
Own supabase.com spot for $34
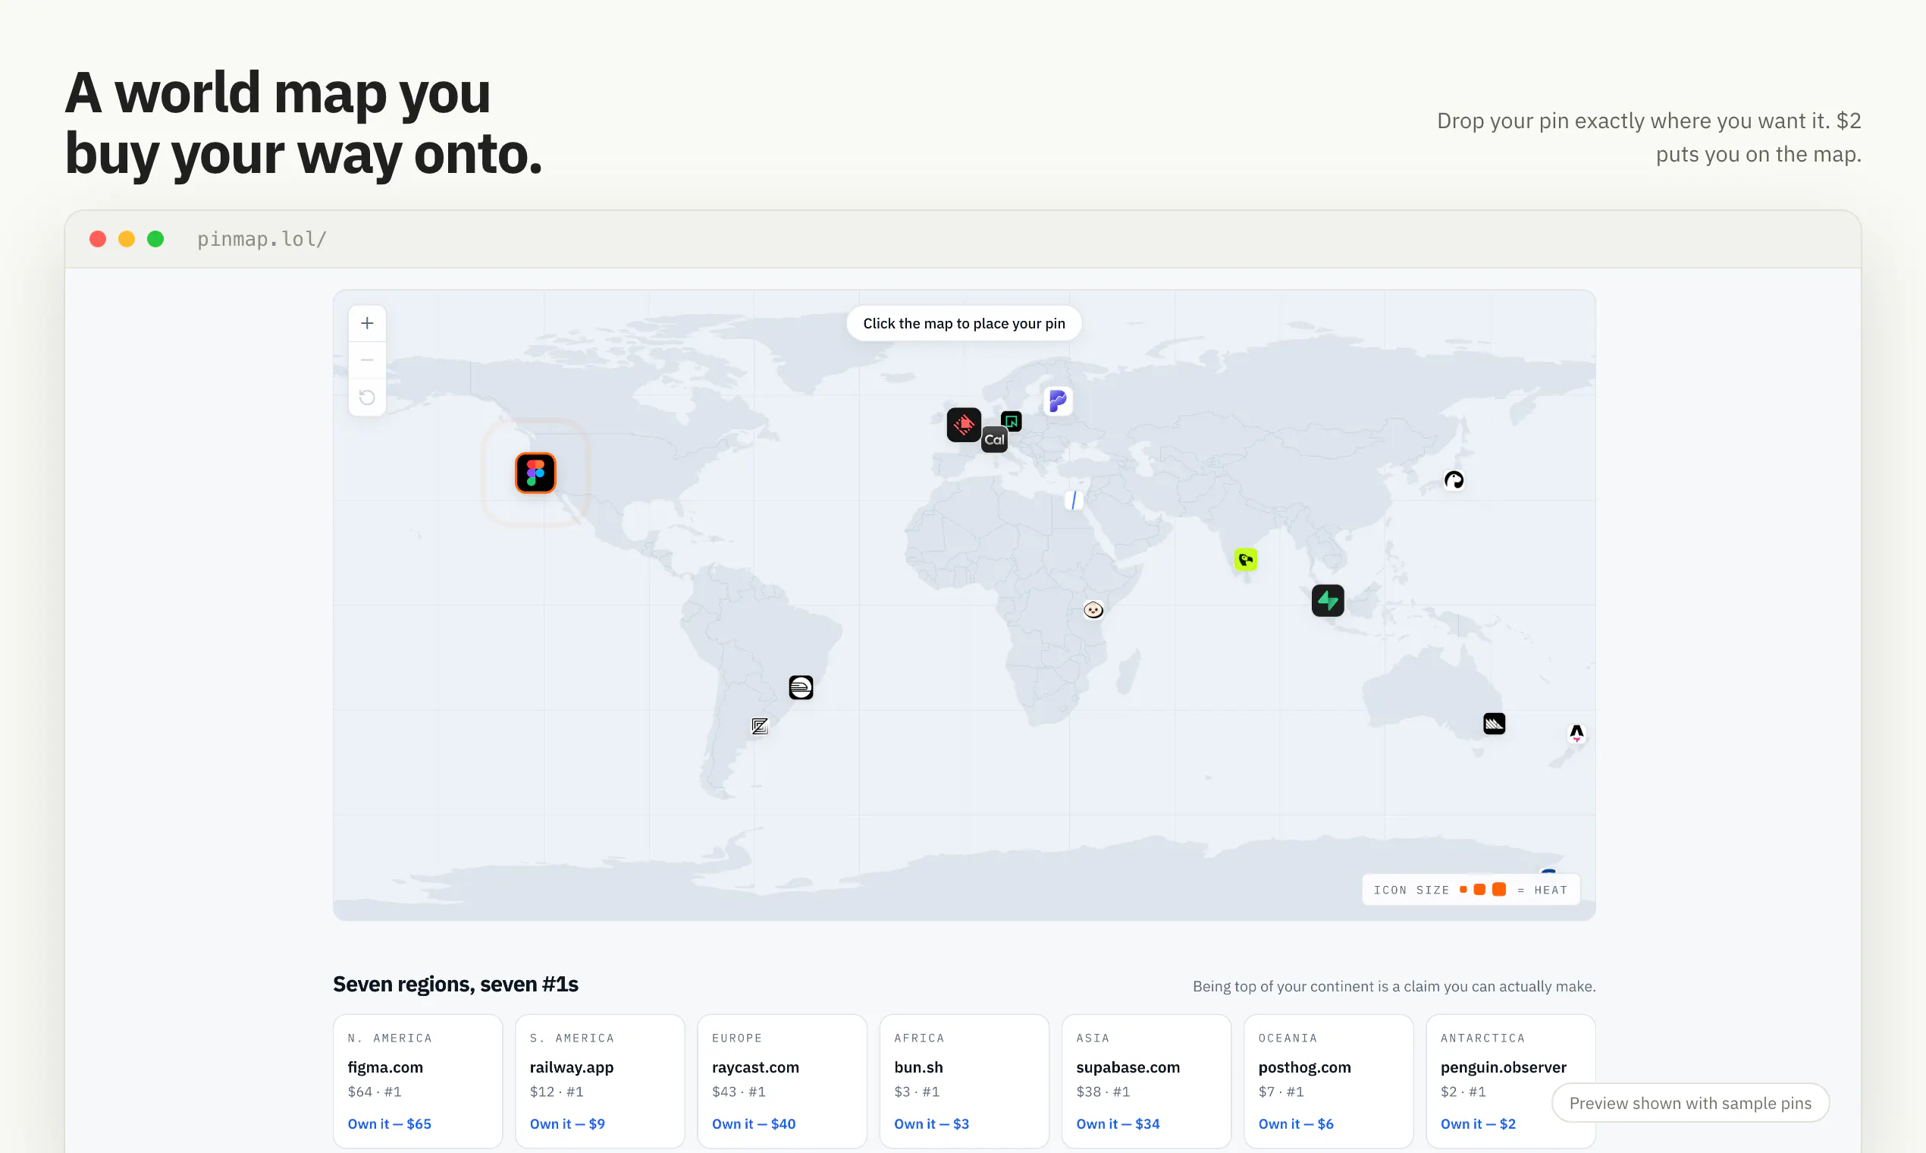point(1118,1123)
